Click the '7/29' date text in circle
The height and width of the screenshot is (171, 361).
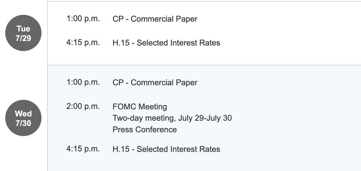(23, 38)
